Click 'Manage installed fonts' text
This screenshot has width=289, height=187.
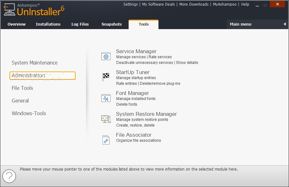(x=136, y=99)
